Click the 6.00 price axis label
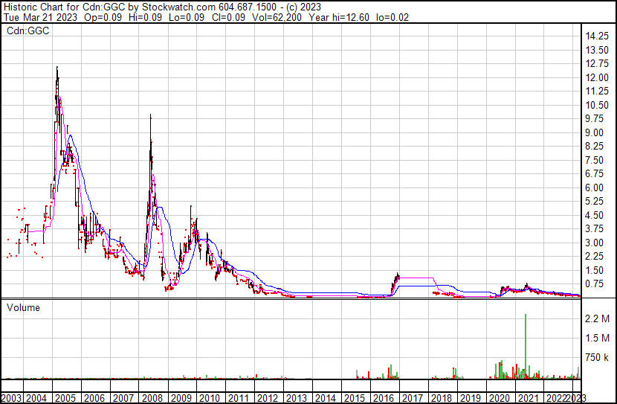 coord(596,188)
